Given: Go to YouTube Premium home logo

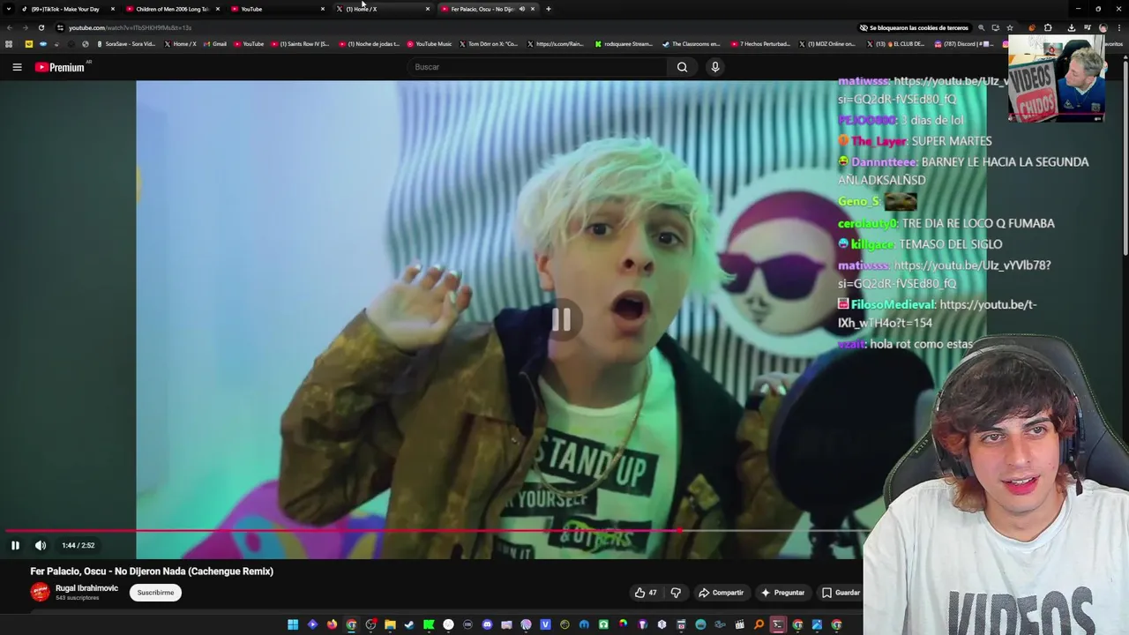Looking at the screenshot, I should tap(60, 67).
